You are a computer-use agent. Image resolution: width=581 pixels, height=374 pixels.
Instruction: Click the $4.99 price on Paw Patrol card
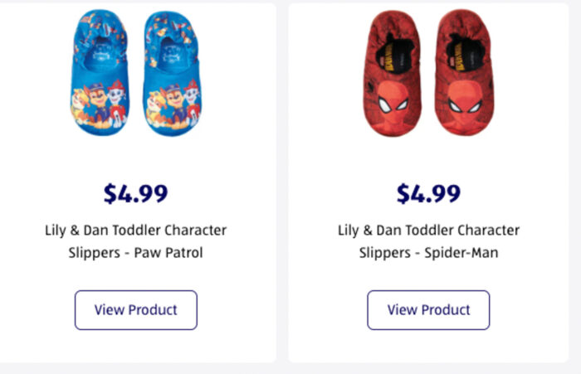[136, 194]
